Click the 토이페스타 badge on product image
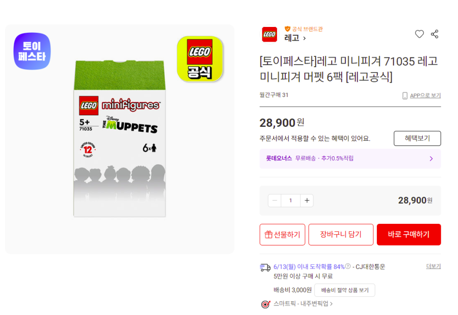Screen dimensions: 458x315 pyautogui.click(x=32, y=51)
